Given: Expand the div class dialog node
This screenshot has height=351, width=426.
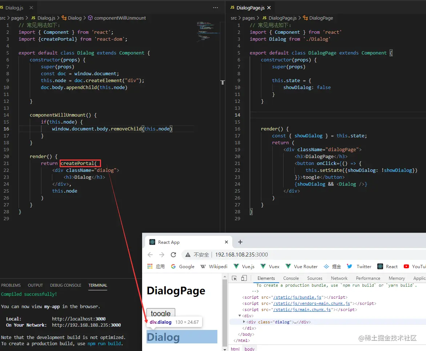Looking at the screenshot, I should point(244,322).
